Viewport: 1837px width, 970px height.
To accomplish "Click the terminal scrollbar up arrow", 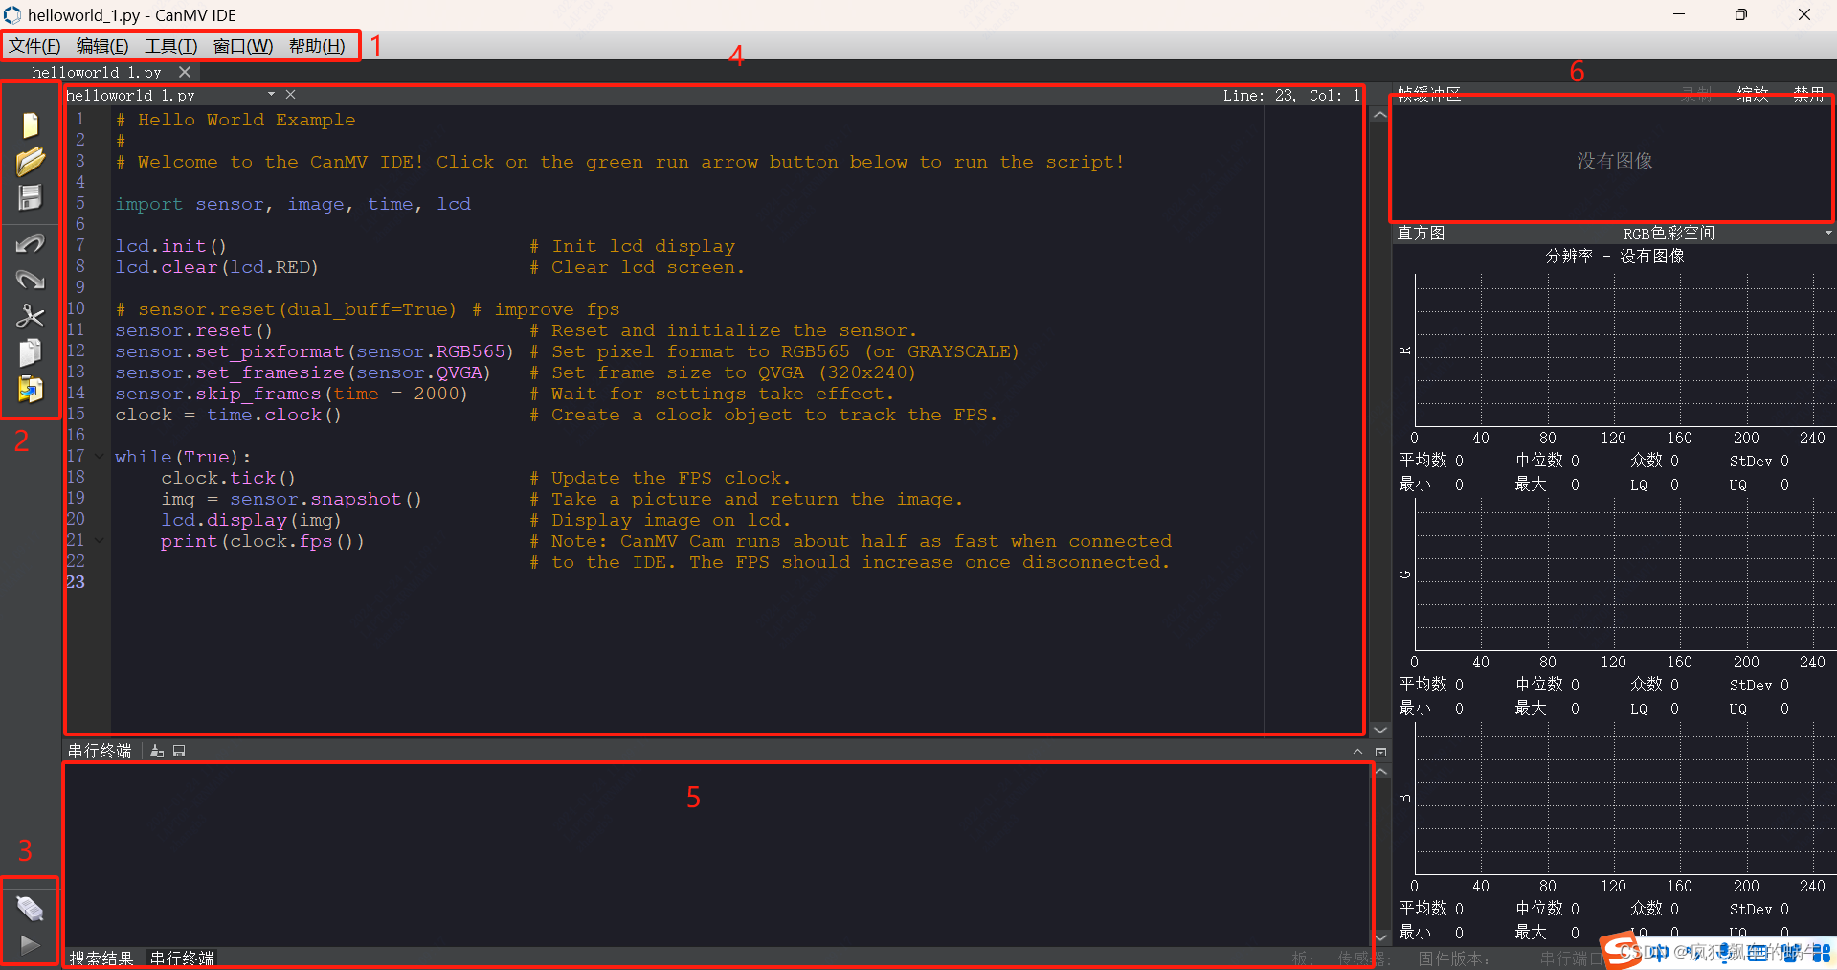I will [x=1380, y=771].
